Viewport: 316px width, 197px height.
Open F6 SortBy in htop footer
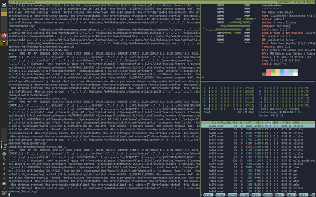(x=267, y=195)
